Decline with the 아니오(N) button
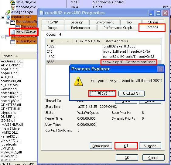171x165 pixels. click(132, 93)
